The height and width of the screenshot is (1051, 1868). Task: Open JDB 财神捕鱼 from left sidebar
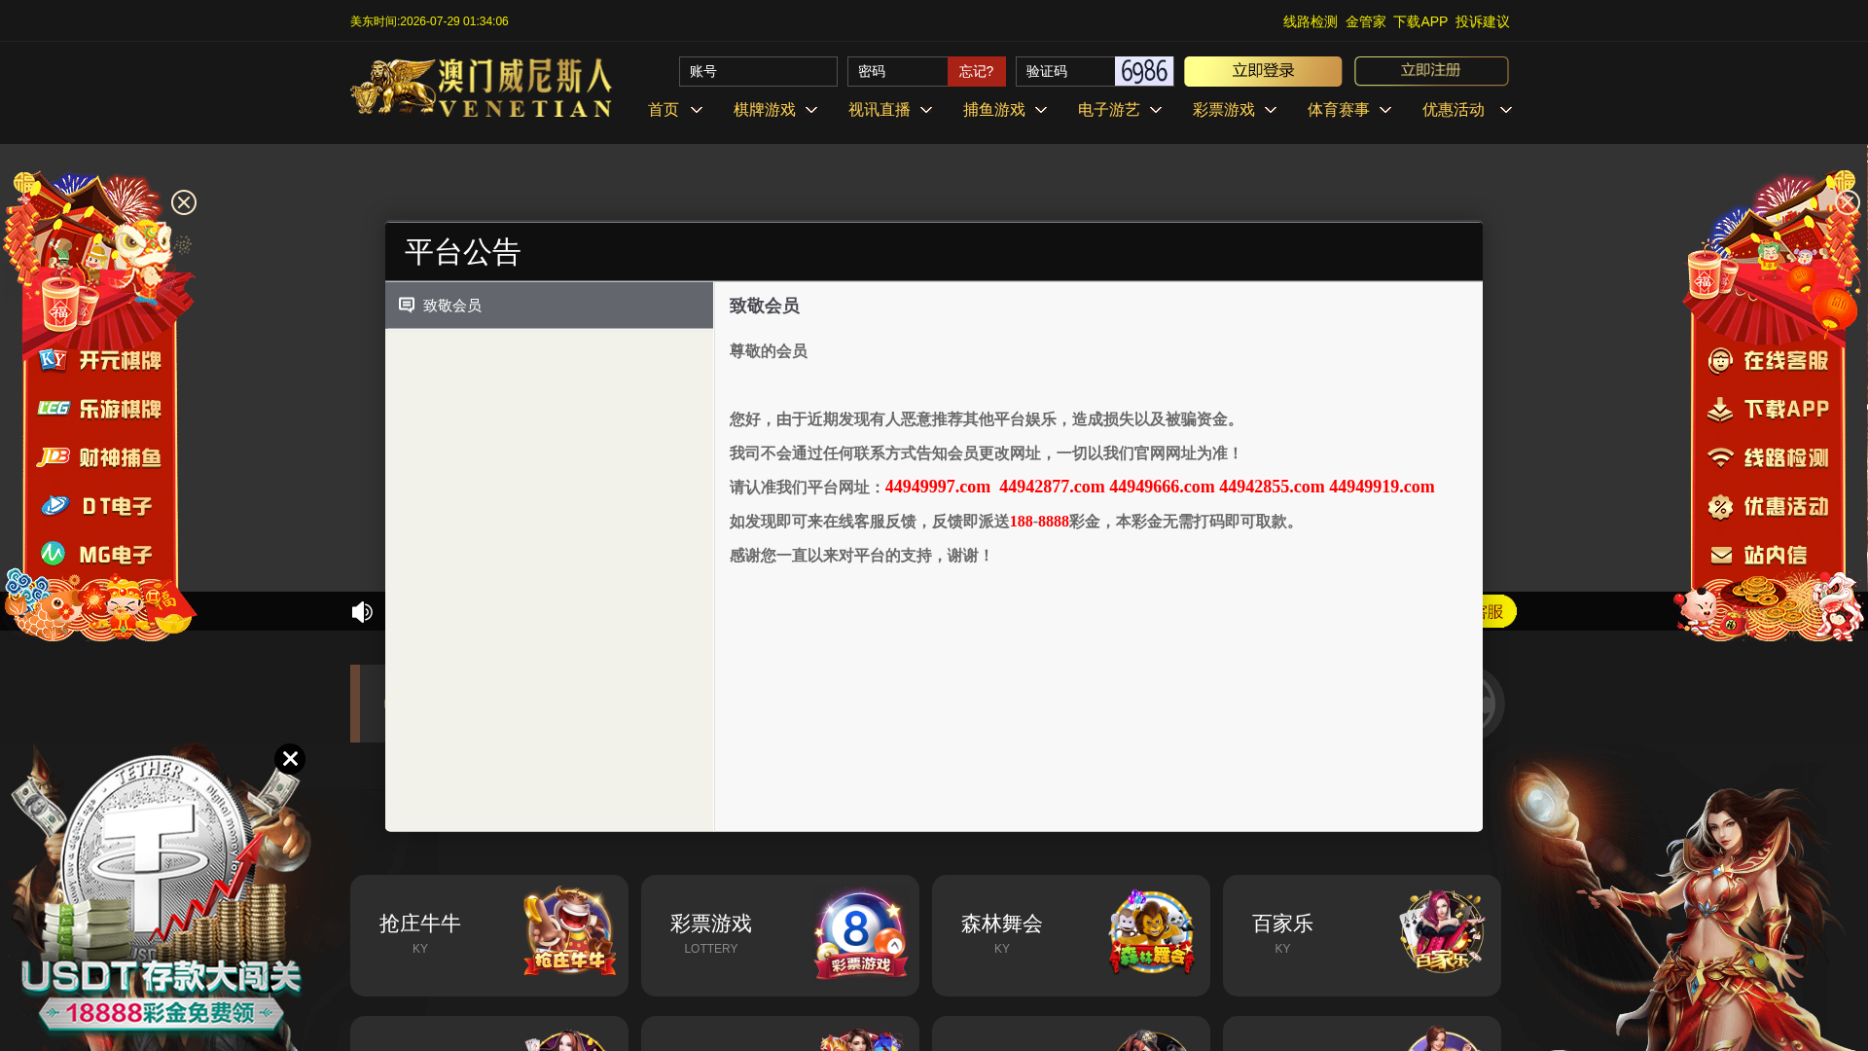pos(99,457)
